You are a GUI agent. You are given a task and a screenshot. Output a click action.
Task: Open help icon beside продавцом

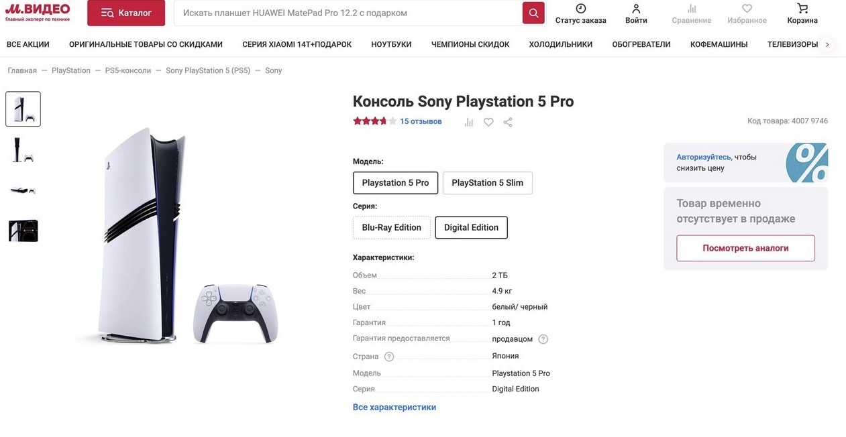coord(543,339)
